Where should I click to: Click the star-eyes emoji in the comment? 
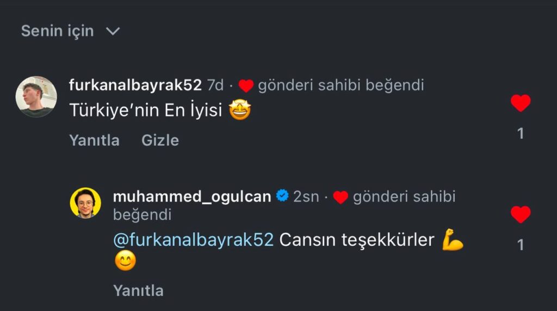point(240,109)
